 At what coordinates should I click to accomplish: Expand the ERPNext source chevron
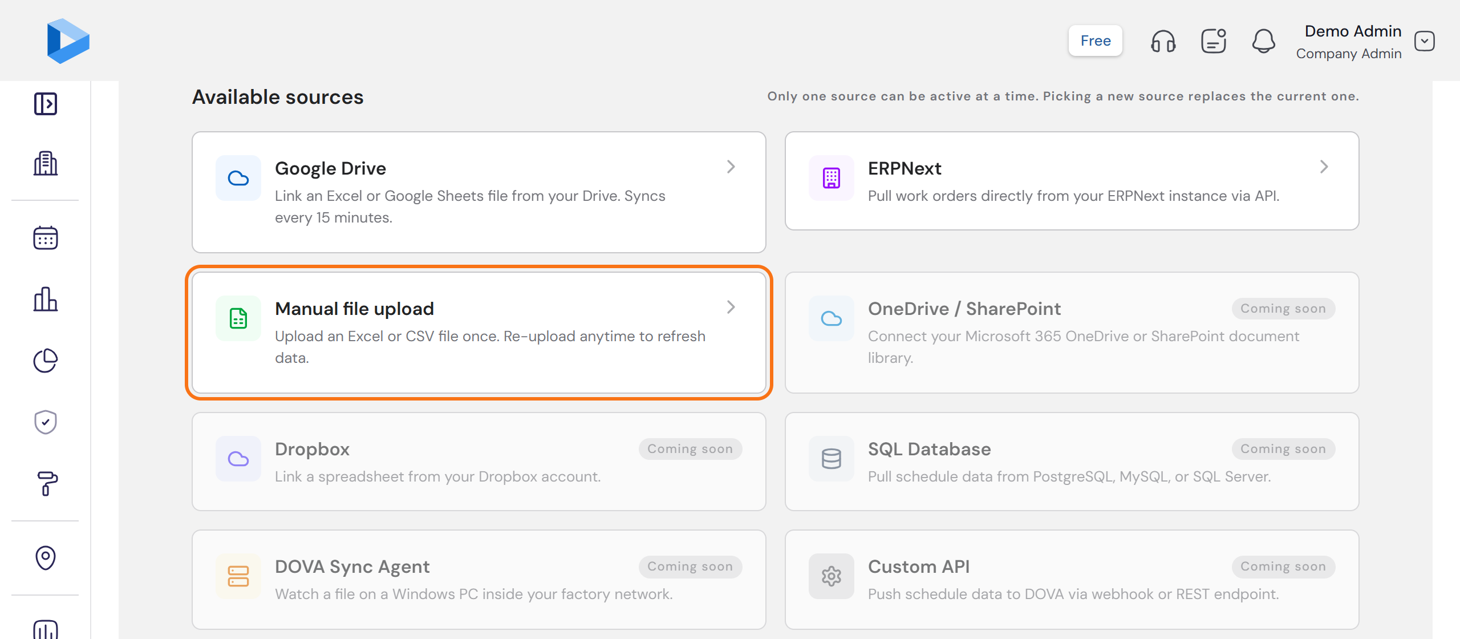[1324, 167]
